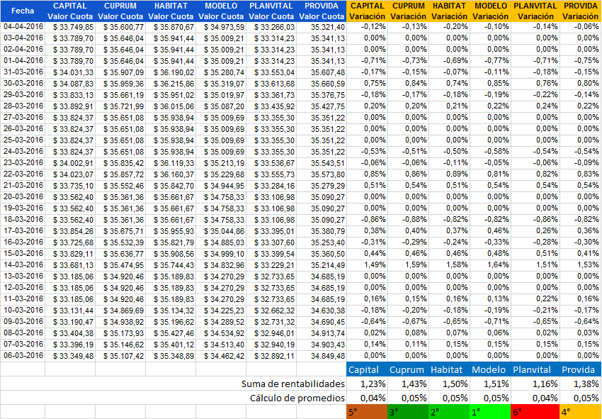Screen dimensions: 602x419
Task: Select the orange CUPRUM Variación header
Action: pyautogui.click(x=409, y=11)
